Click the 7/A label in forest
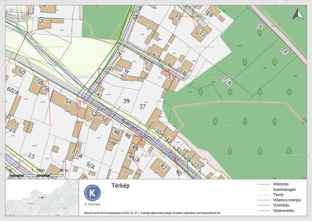 point(227,81)
